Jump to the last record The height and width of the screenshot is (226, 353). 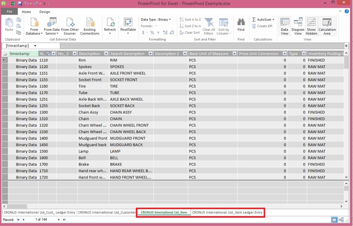tap(64, 219)
